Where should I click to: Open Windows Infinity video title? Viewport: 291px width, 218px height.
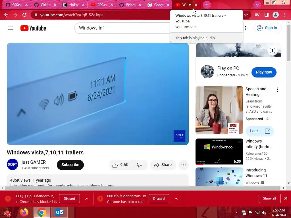pos(259,144)
